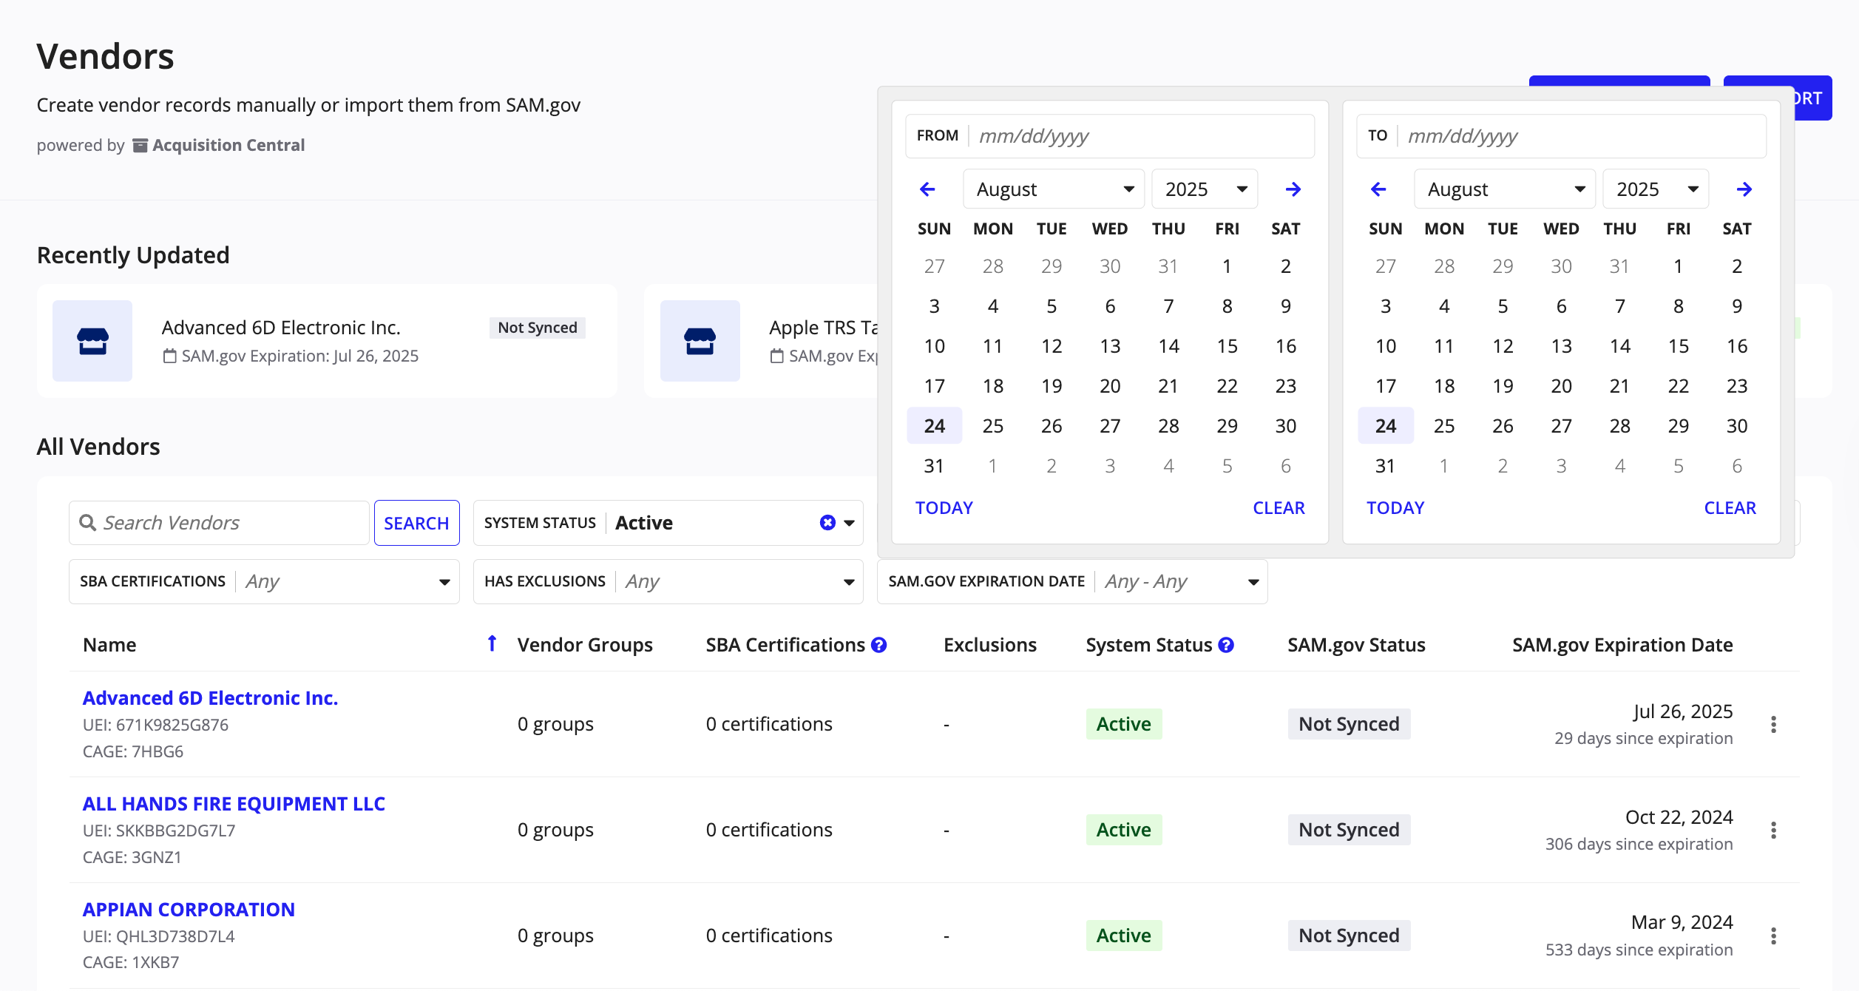Click Apple TRS storefront icon card

point(700,341)
